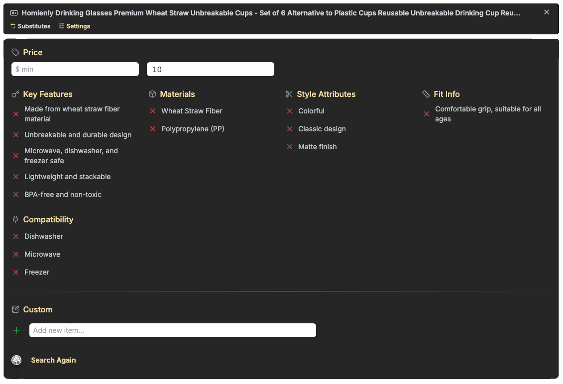Screen dimensions: 563x384
Task: Click the 'BPA-free and non-toxic' text
Action: [63, 194]
